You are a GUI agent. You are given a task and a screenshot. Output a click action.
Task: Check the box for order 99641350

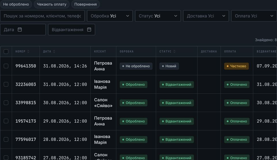tap(6, 66)
